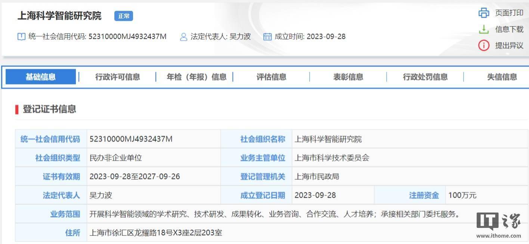Click the 2023-09-28至2027-09-26 value
The width and height of the screenshot is (529, 244).
135,176
